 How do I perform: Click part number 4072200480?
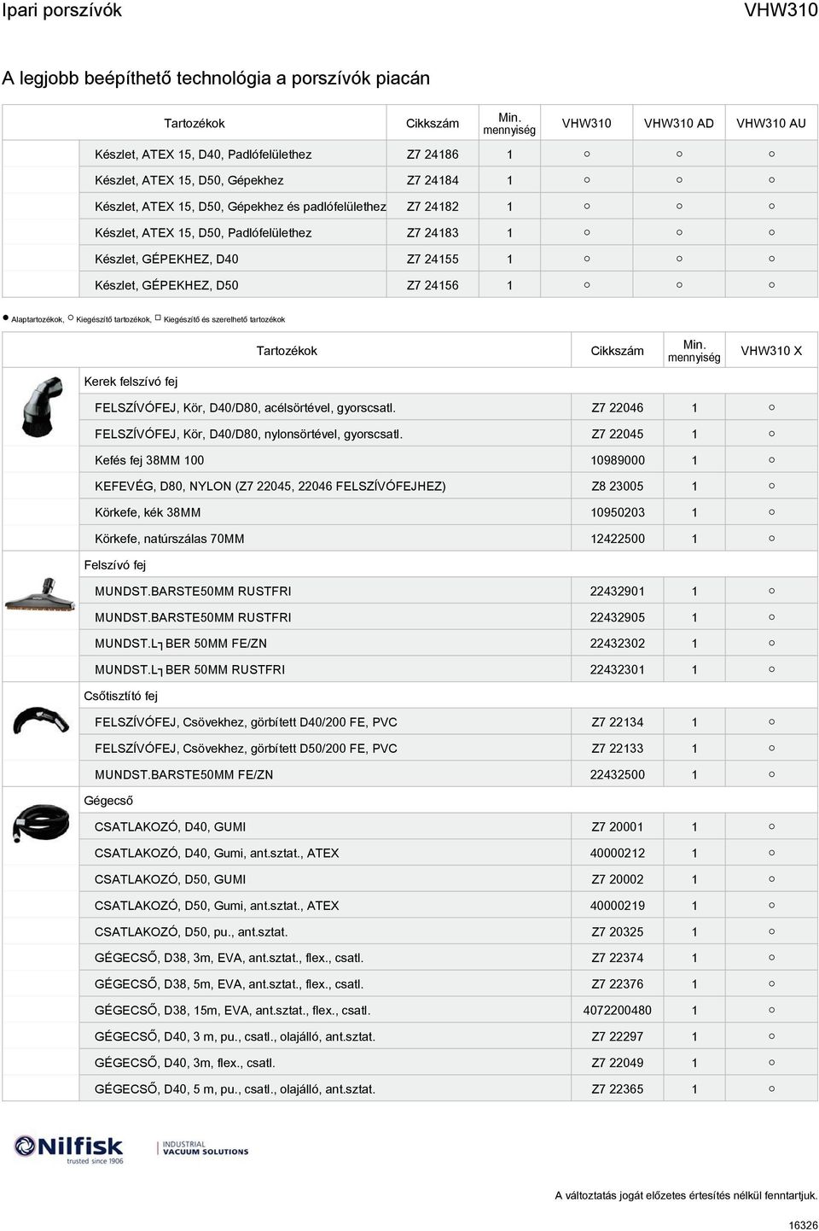618,1011
